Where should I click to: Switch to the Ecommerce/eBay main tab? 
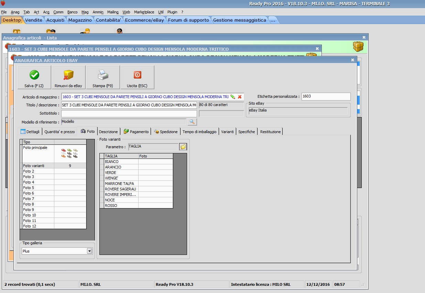pos(144,20)
